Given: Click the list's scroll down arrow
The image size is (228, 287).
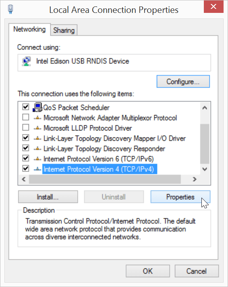Looking at the screenshot, I should pos(205,169).
